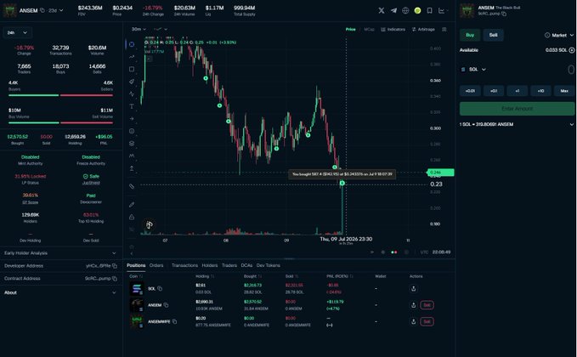The height and width of the screenshot is (357, 577).
Task: Click the buy marker at 0.23 on chart
Action: point(342,184)
